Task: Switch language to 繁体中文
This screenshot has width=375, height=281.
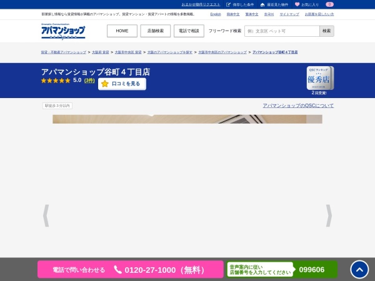Action: [252, 14]
